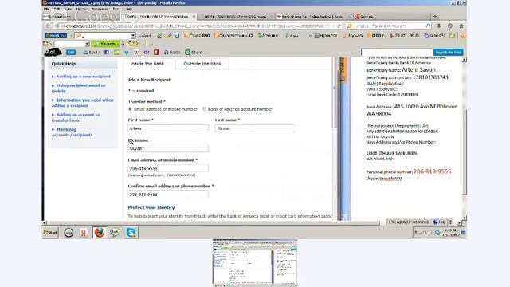
Task: Click the Firefox home icon
Action: pyautogui.click(x=461, y=26)
